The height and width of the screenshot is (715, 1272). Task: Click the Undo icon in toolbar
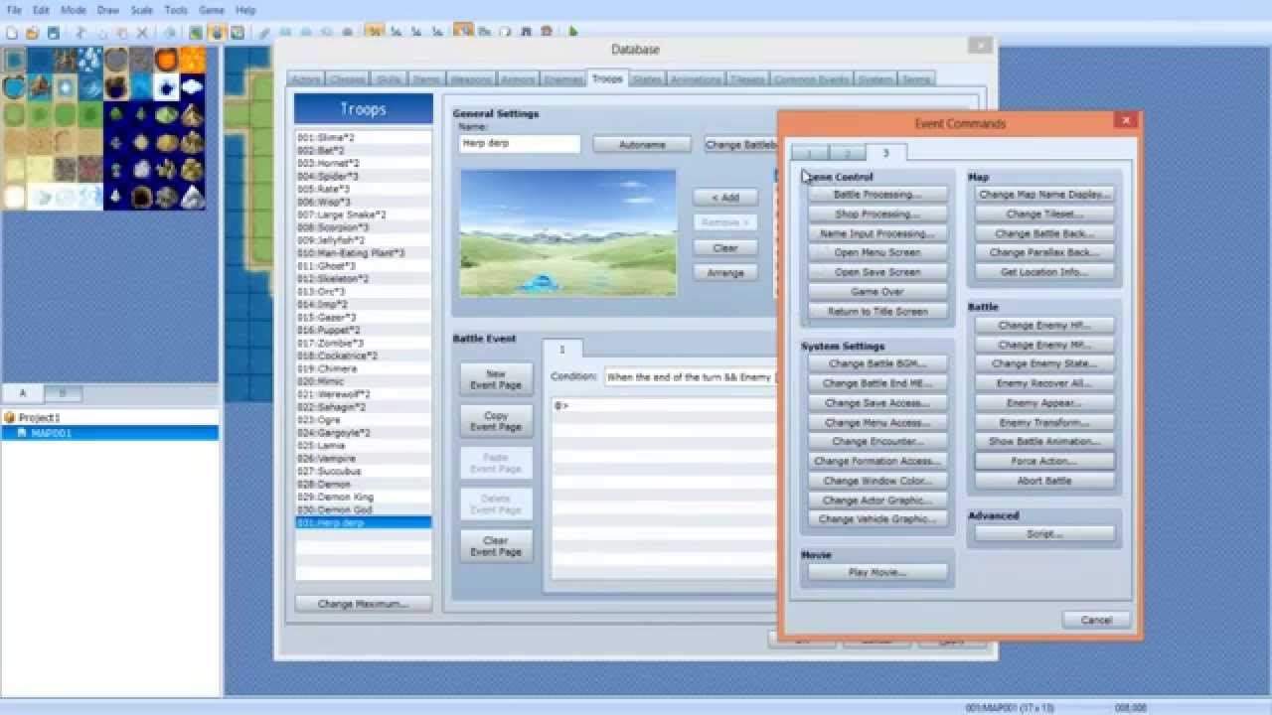pos(170,33)
